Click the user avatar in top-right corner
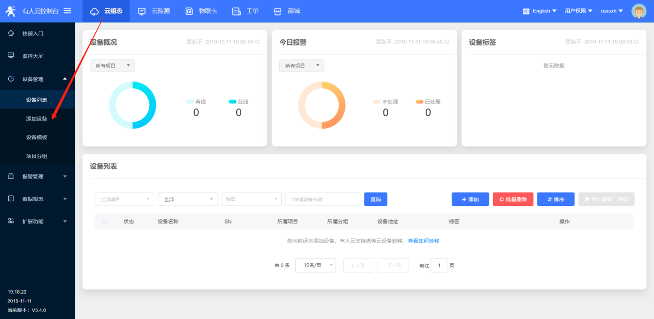The image size is (654, 319). 639,11
